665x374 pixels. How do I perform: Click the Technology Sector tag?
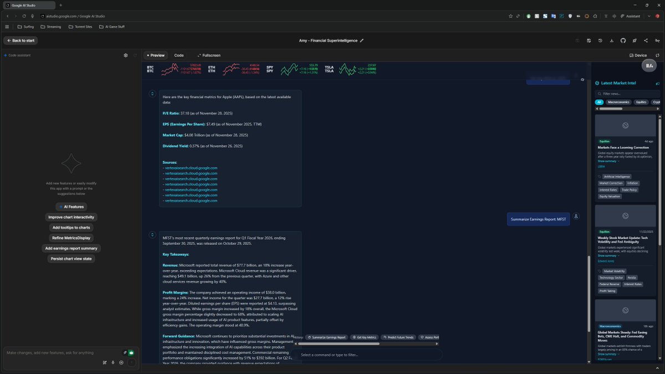pyautogui.click(x=611, y=278)
